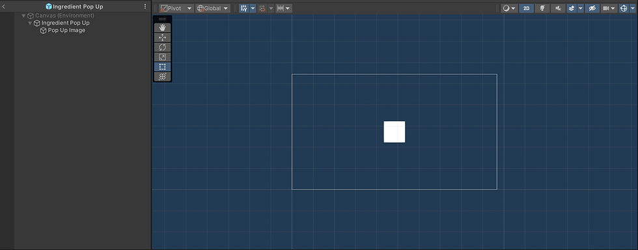Image resolution: width=638 pixels, height=250 pixels.
Task: Open the Ingredient Pop Up header options menu
Action: click(x=145, y=7)
